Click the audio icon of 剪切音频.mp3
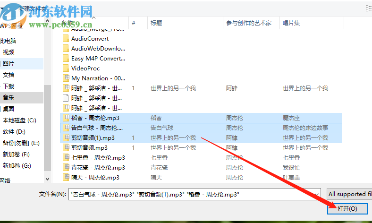The image size is (372, 223). (66, 148)
